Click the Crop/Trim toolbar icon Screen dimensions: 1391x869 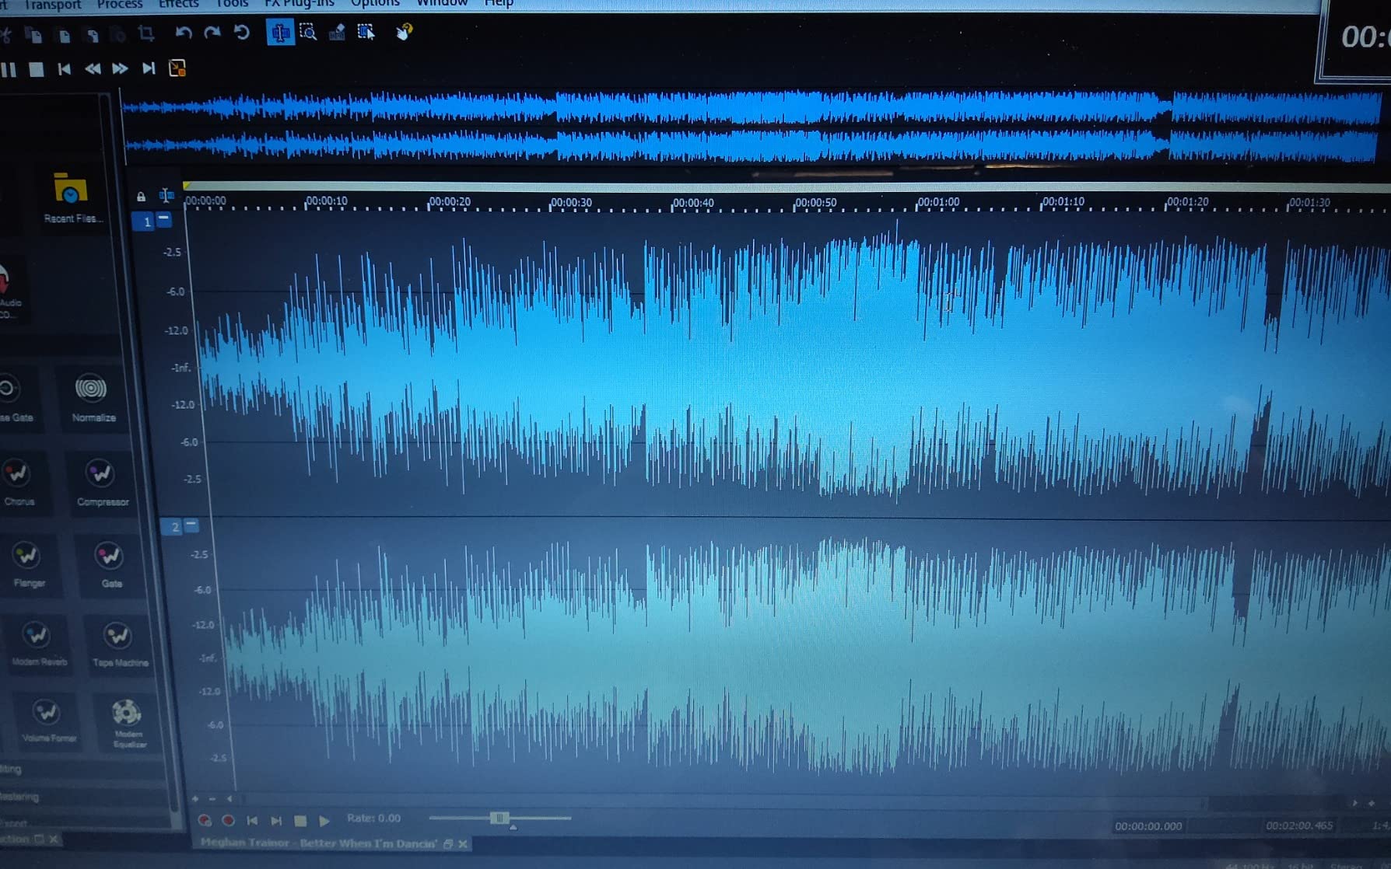(145, 33)
